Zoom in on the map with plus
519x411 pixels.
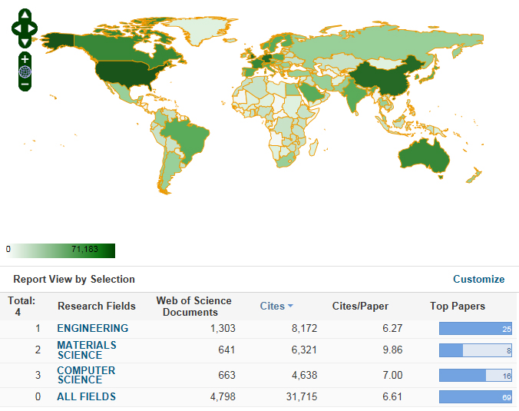[x=25, y=59]
